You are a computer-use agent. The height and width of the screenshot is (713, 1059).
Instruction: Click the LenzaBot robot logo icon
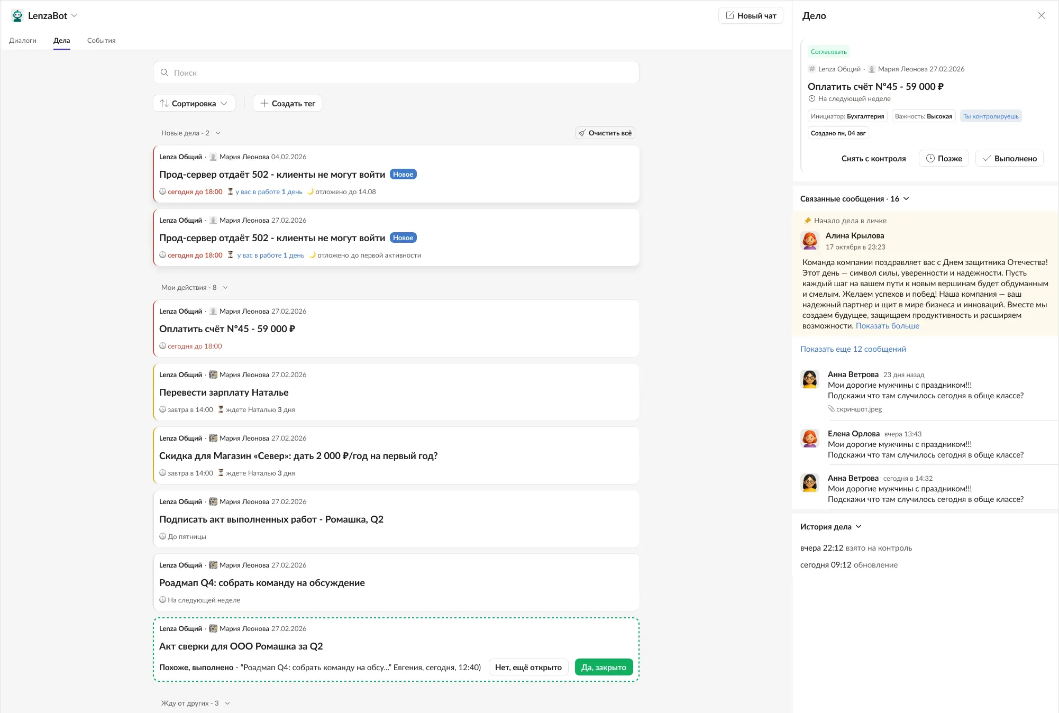pyautogui.click(x=17, y=16)
